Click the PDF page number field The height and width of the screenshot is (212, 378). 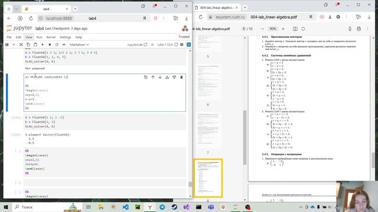tap(244, 29)
